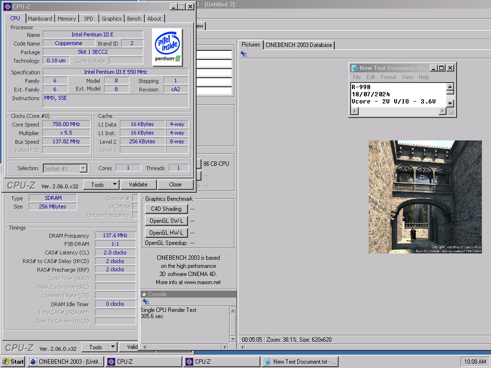Image resolution: width=491 pixels, height=368 pixels.
Task: Click the Code Name value Coppermine
Action: [69, 43]
